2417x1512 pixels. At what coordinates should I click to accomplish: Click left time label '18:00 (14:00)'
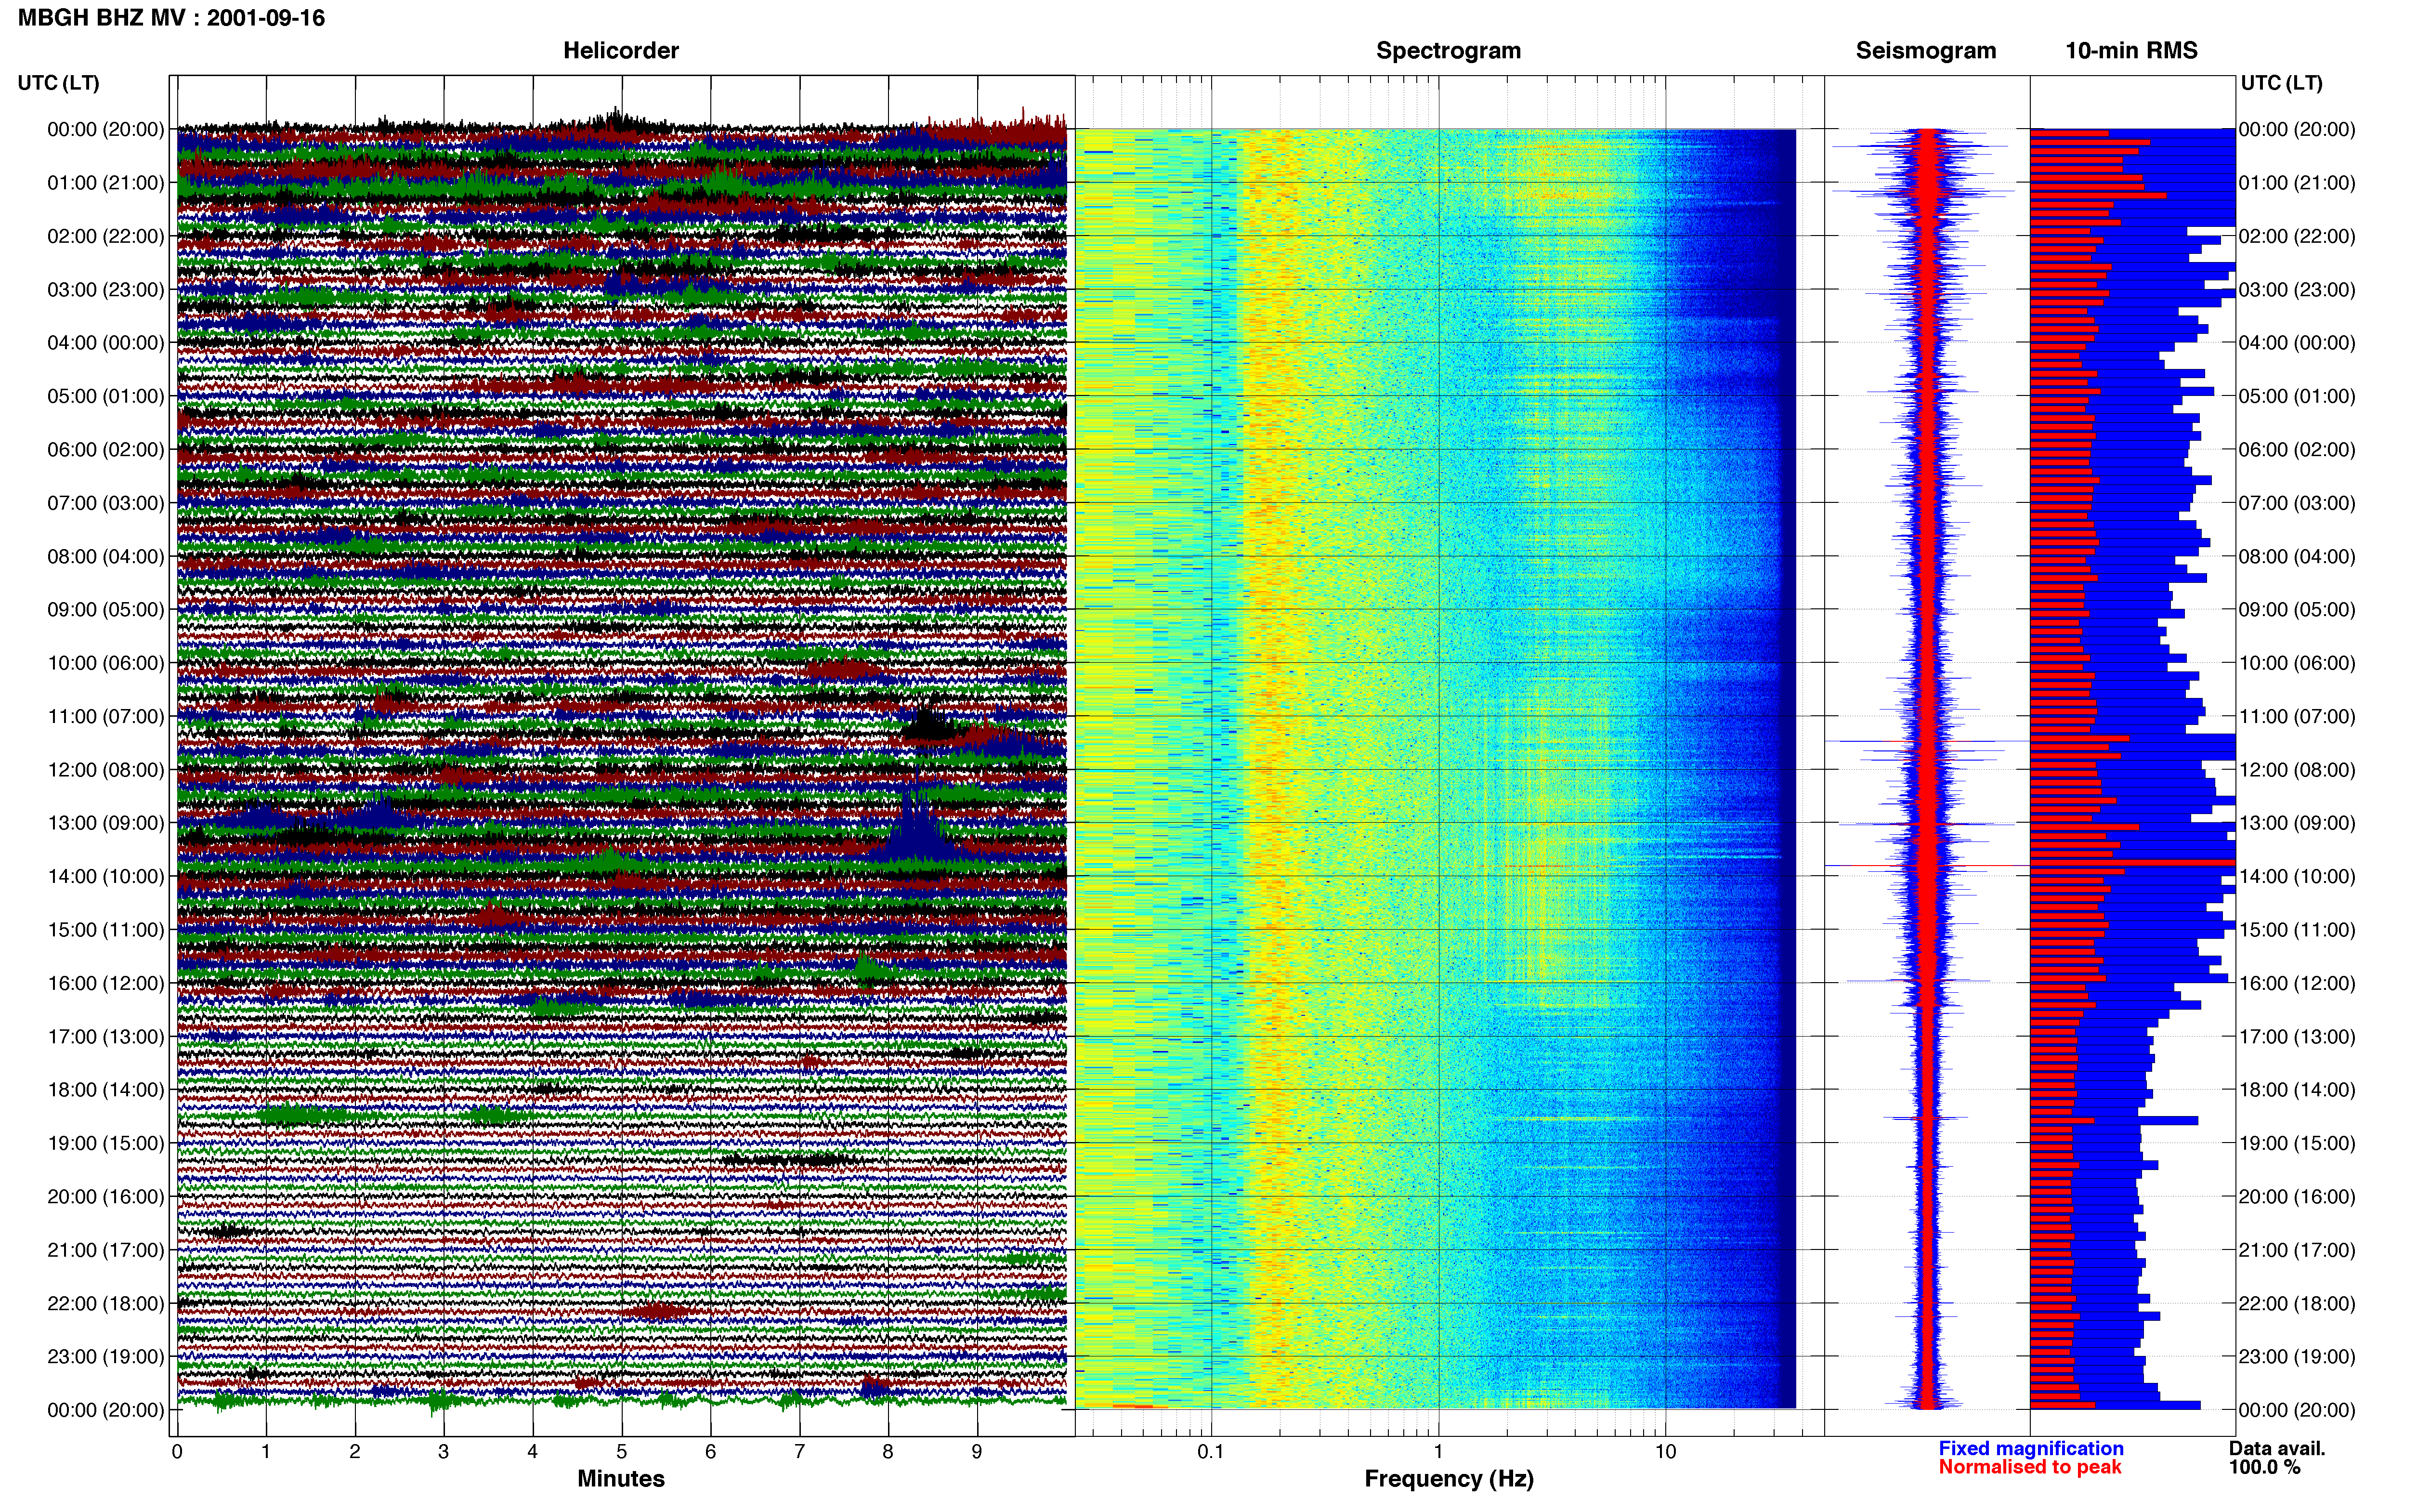105,1090
